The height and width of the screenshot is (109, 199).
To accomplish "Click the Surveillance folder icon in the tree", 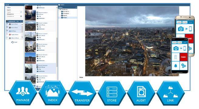I will tap(62, 14).
